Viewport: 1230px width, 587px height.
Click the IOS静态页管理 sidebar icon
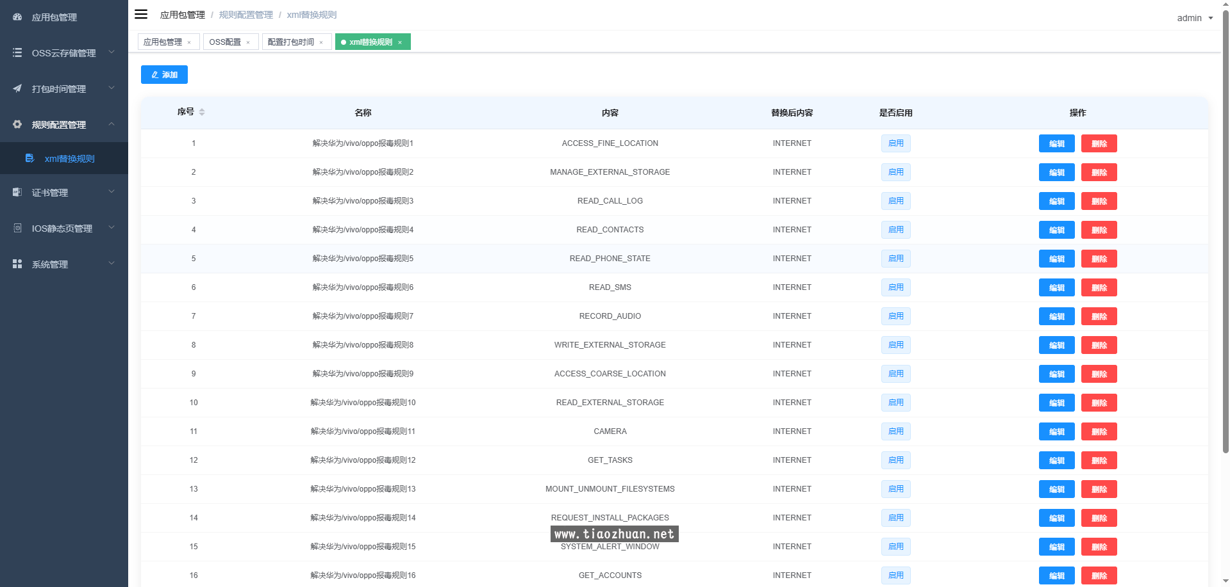(17, 229)
